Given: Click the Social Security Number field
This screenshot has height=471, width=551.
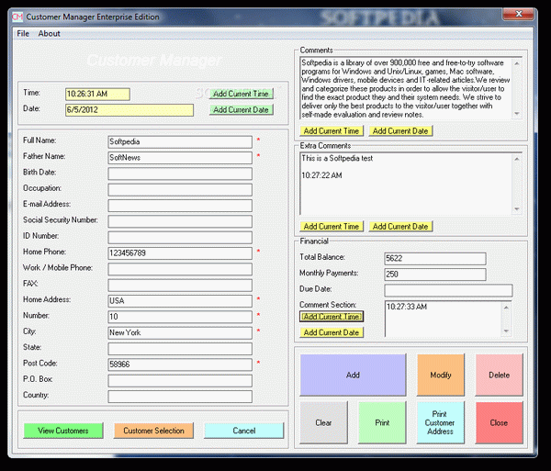Looking at the screenshot, I should tap(180, 221).
